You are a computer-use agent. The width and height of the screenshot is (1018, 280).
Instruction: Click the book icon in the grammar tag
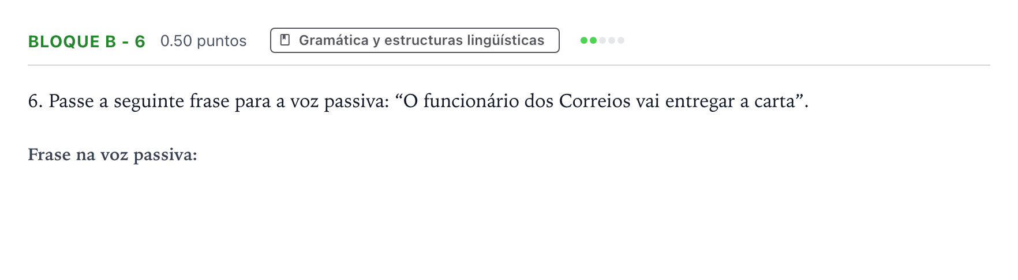click(285, 40)
